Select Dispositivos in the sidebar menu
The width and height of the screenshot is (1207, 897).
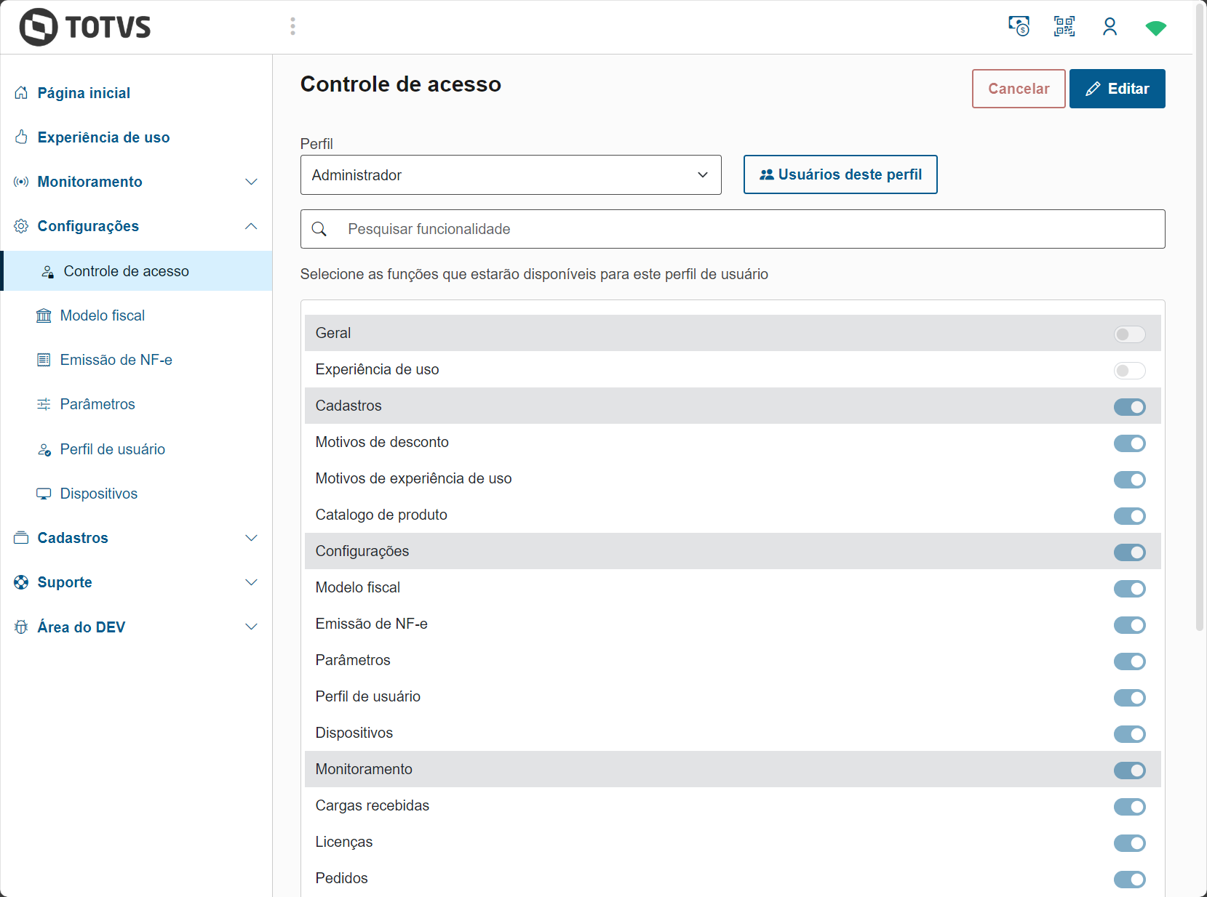(x=99, y=494)
